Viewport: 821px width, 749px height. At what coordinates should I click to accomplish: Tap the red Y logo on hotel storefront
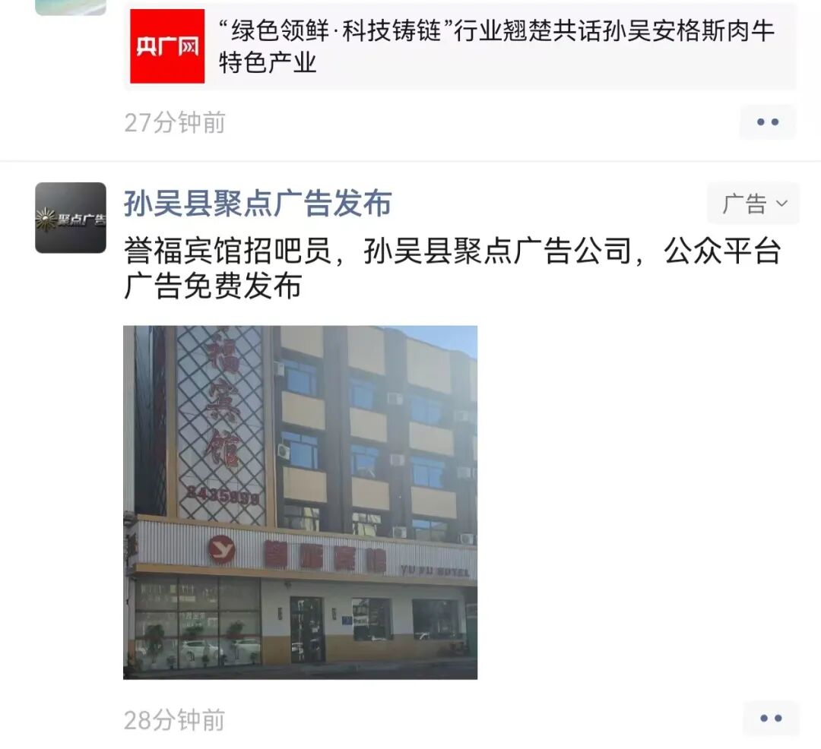click(221, 548)
